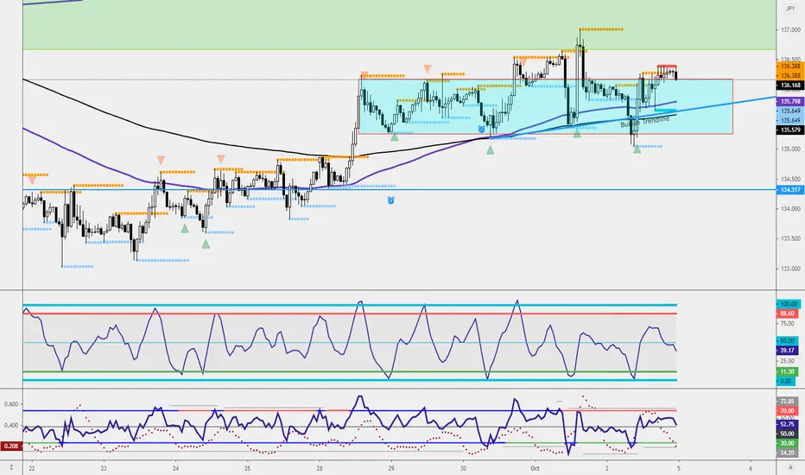This screenshot has height=475, width=805.
Task: Click the 135.000 price scale value
Action: tap(790, 149)
